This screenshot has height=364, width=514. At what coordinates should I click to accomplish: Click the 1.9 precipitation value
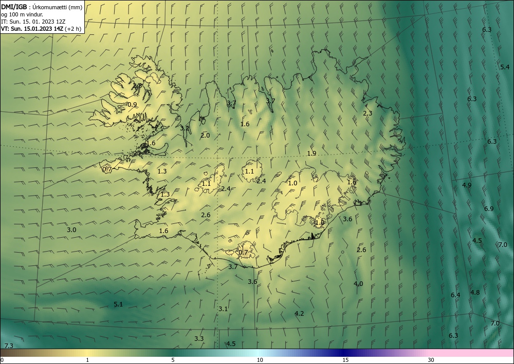pyautogui.click(x=311, y=153)
